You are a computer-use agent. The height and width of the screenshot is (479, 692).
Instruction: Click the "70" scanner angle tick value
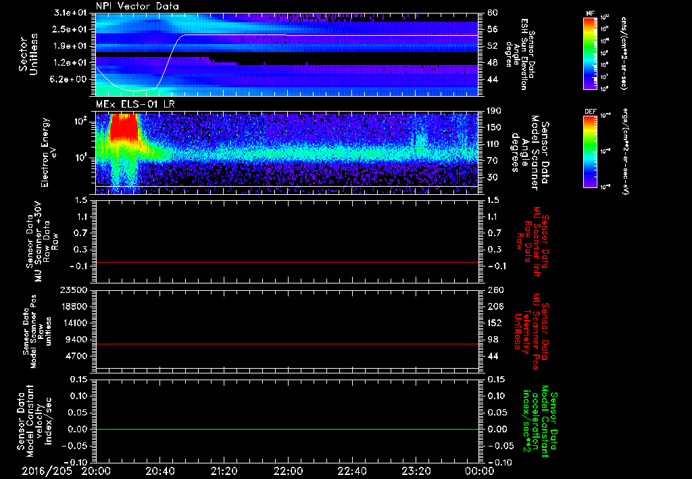point(492,161)
